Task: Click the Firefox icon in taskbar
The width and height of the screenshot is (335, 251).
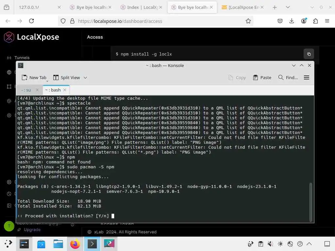Action: point(75,244)
